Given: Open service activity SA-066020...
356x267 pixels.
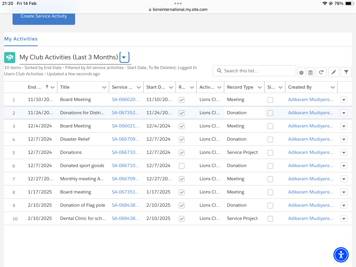Looking at the screenshot, I should point(125,99).
